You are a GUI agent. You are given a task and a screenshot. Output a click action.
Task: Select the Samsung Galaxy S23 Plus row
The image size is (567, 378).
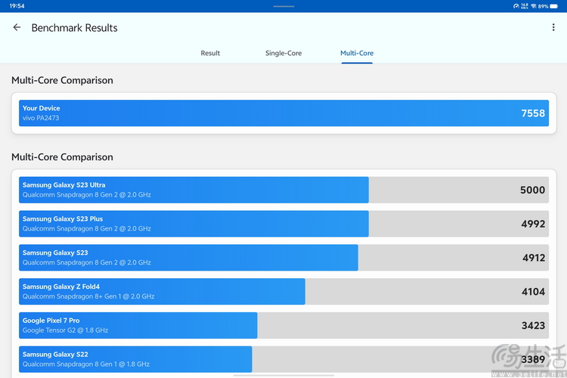283,224
